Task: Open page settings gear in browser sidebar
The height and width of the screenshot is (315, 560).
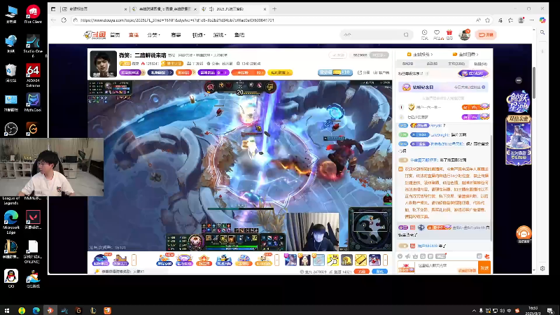Action: 542,269
